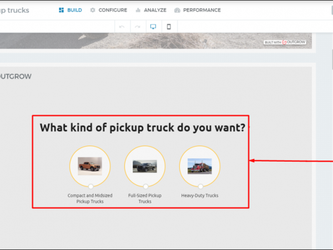
Task: Click the 'pickup trucks' project title
Action: (x=15, y=10)
